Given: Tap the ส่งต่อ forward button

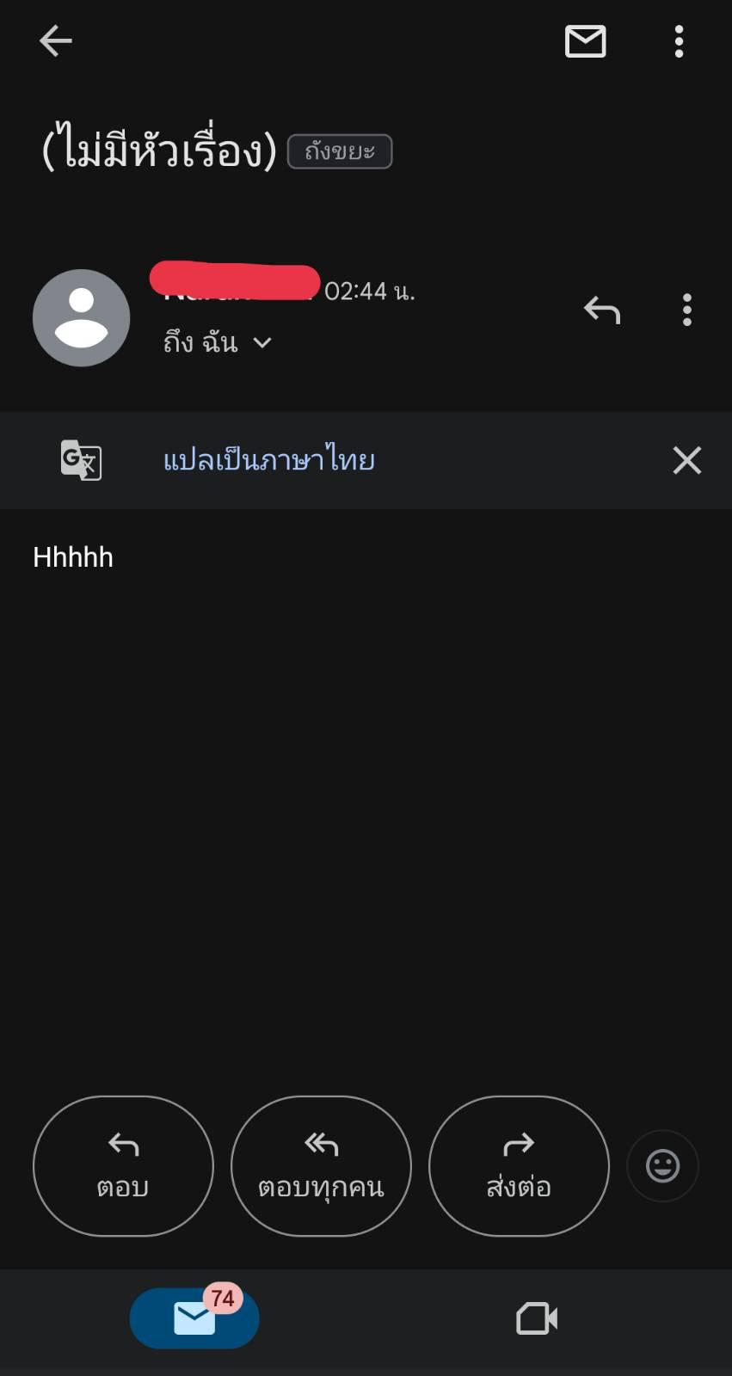Looking at the screenshot, I should (519, 1165).
